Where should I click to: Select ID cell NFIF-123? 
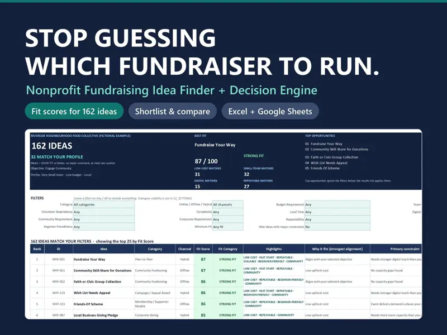(59, 304)
